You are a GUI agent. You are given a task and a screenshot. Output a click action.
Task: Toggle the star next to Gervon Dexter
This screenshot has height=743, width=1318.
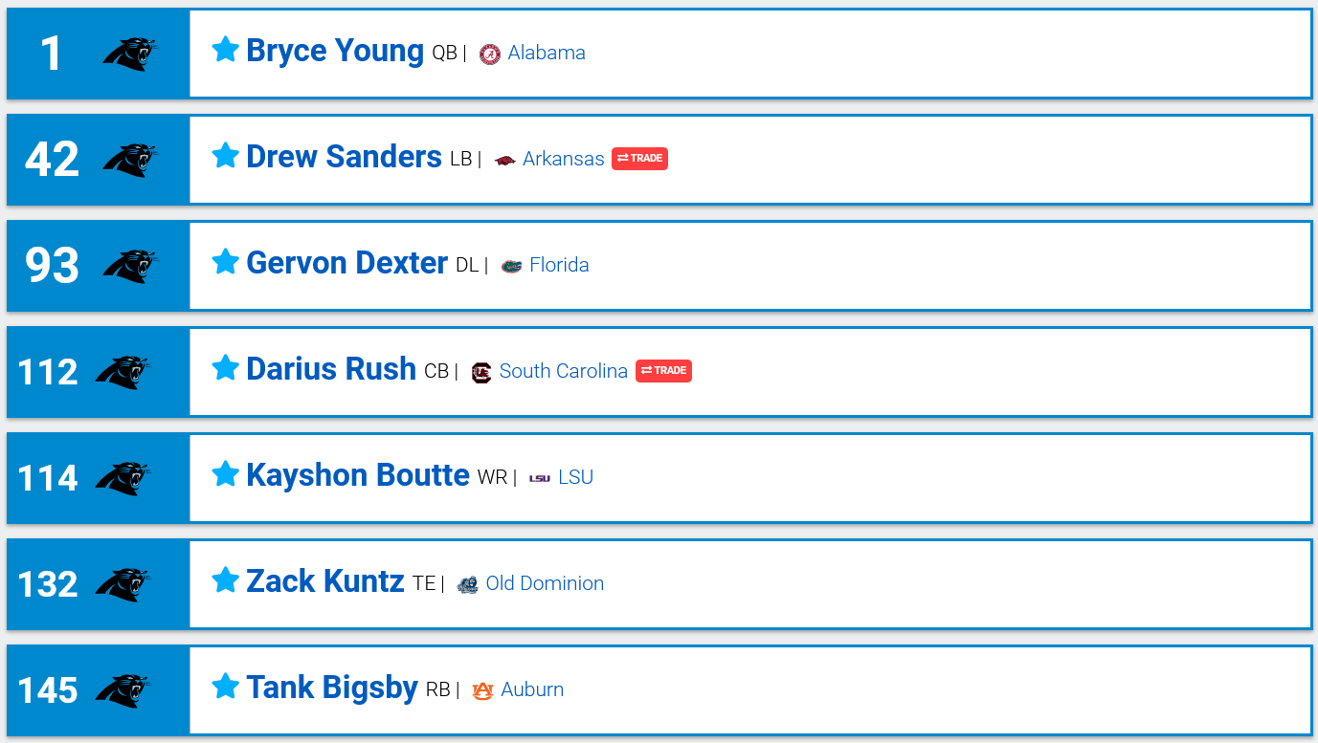point(225,261)
